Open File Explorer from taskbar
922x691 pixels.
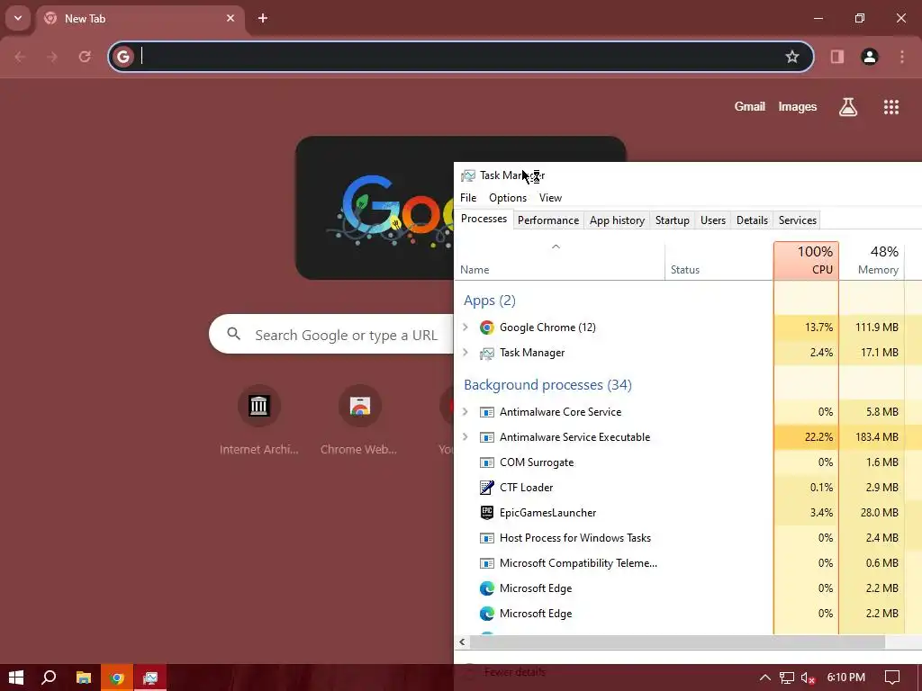84,678
